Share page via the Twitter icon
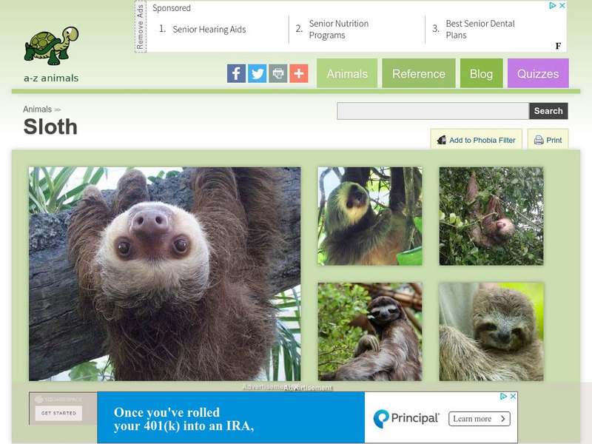Viewport: 592px width, 444px height. coord(257,73)
